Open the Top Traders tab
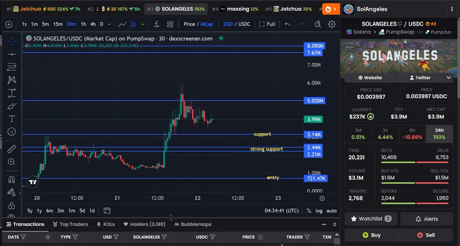The height and width of the screenshot is (246, 460). pyautogui.click(x=71, y=224)
